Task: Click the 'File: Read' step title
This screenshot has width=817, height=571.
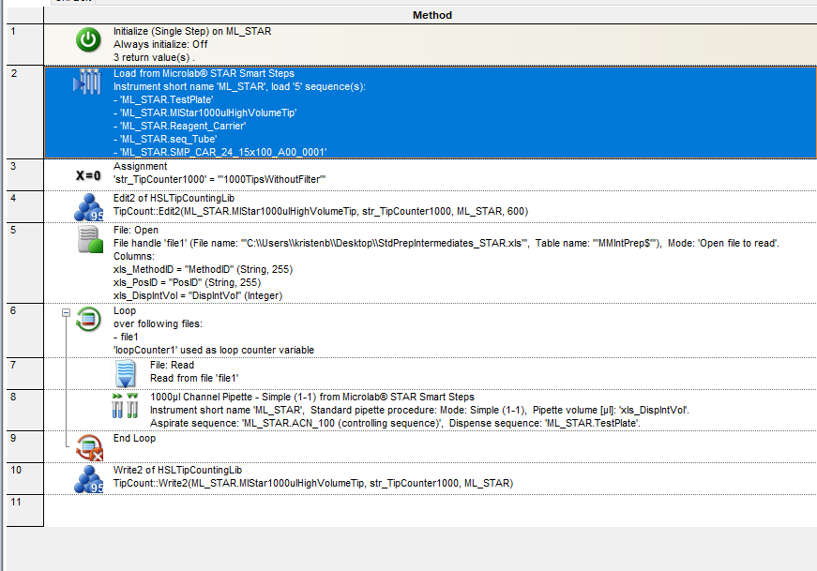Action: [172, 366]
